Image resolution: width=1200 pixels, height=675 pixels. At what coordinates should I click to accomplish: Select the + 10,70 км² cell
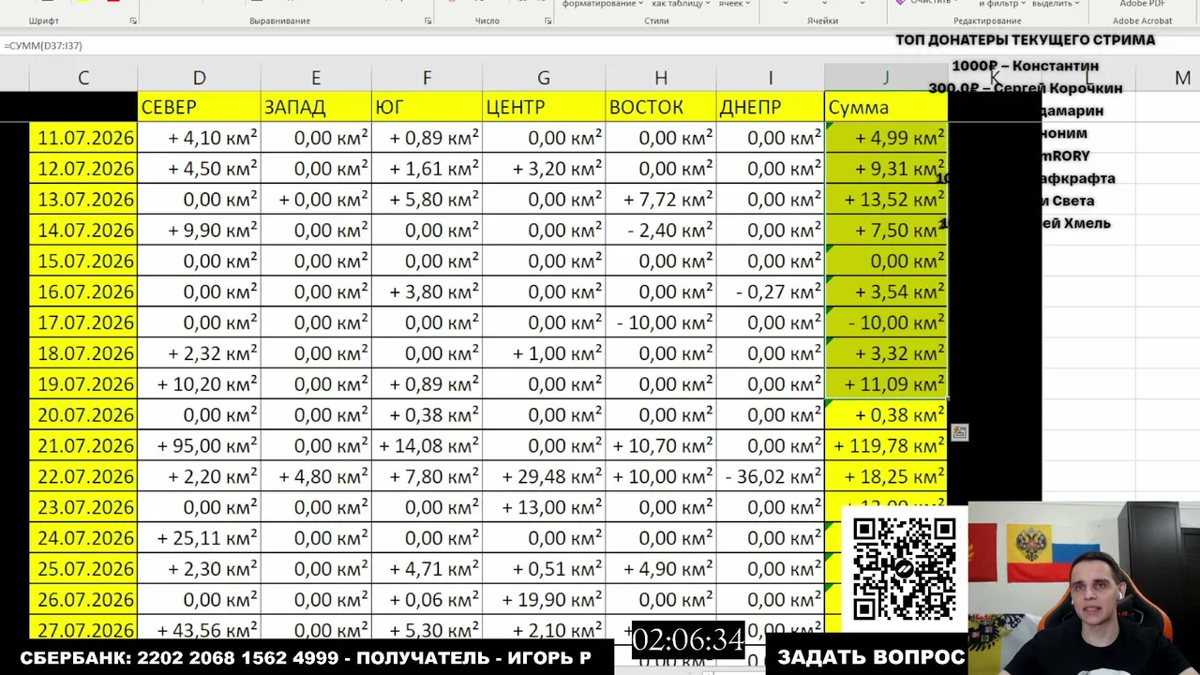coord(661,446)
